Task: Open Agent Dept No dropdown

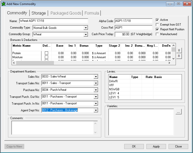Action: click(95, 110)
